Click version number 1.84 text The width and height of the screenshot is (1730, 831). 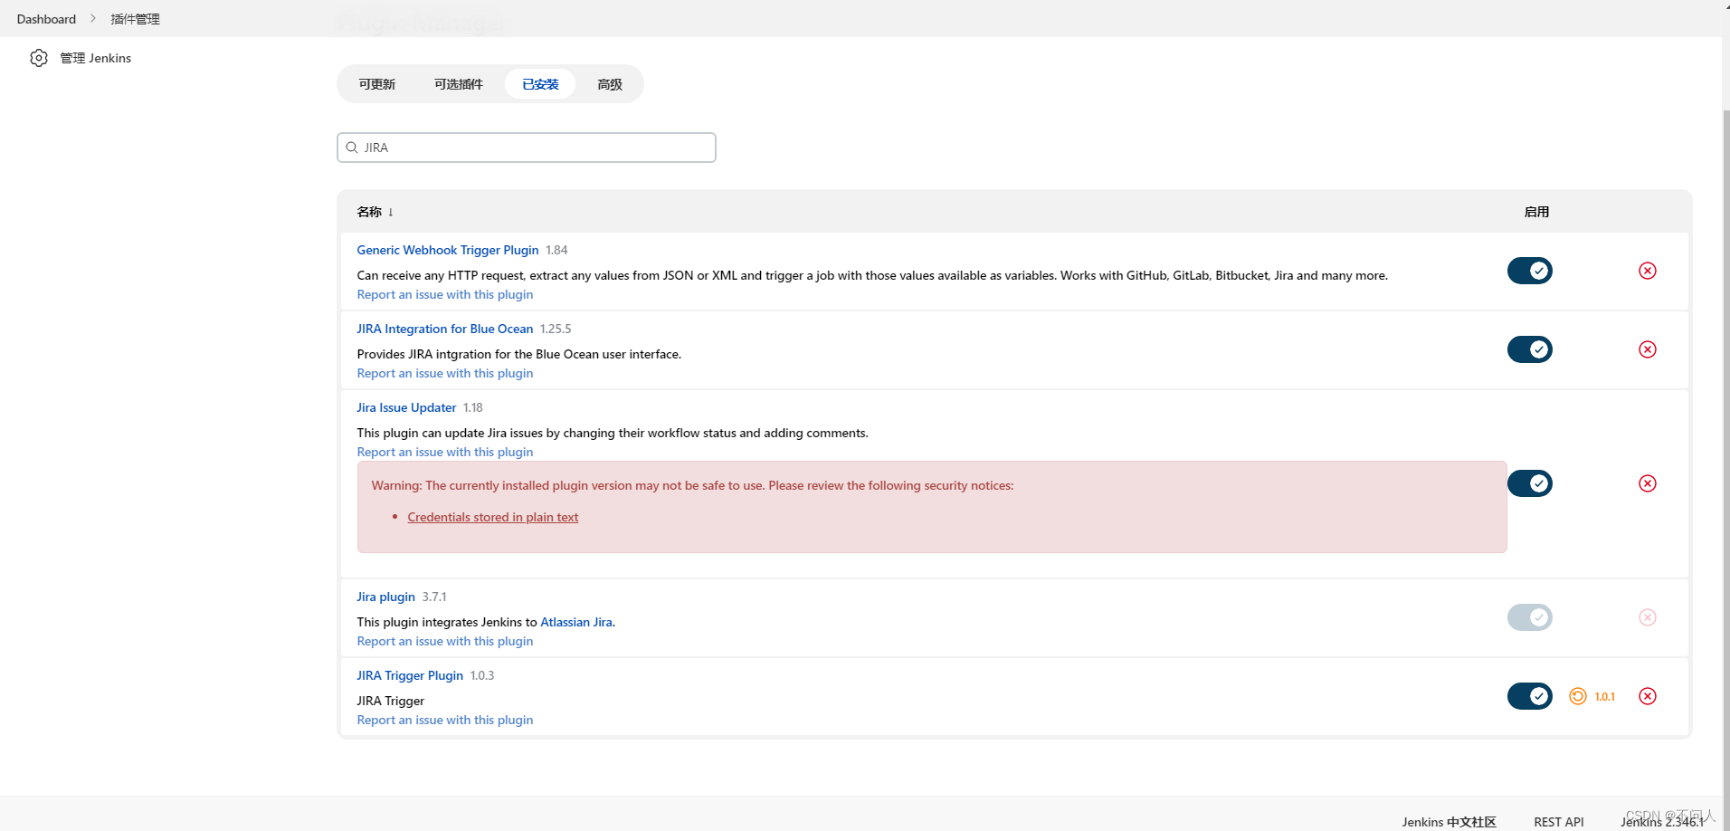click(x=556, y=250)
